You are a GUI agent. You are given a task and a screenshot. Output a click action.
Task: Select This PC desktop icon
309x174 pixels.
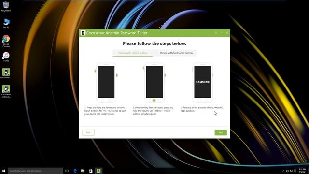coord(6,23)
